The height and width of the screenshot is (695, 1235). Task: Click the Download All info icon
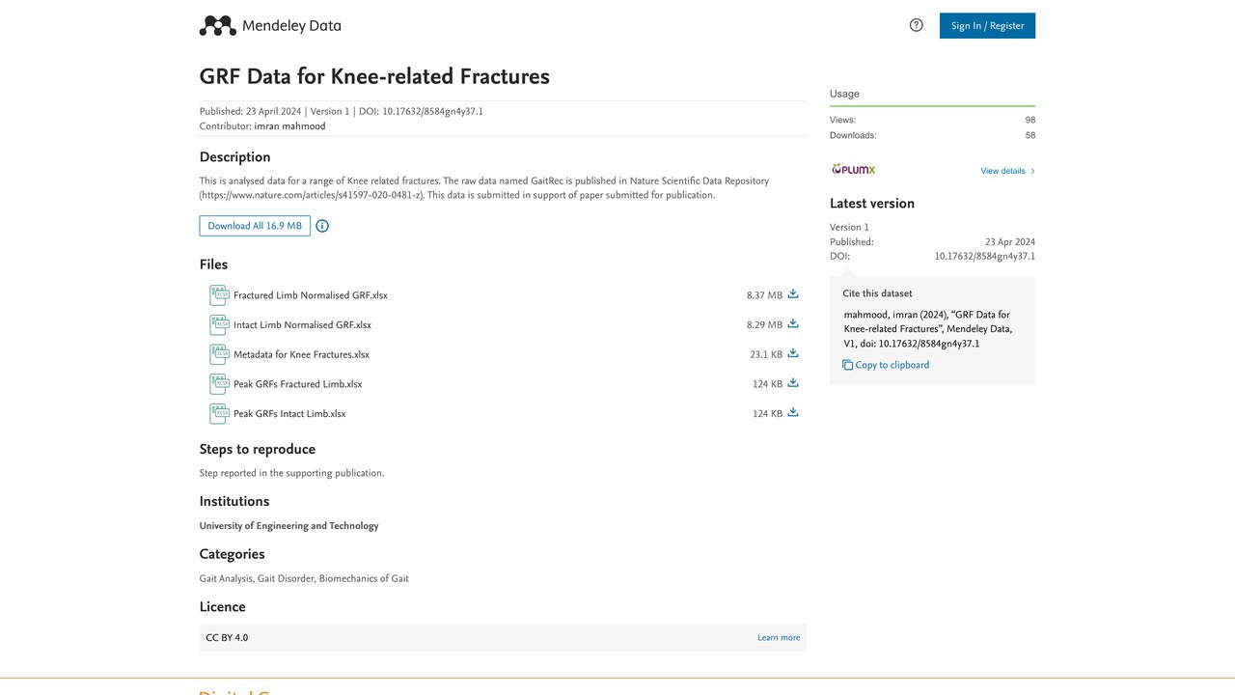322,226
